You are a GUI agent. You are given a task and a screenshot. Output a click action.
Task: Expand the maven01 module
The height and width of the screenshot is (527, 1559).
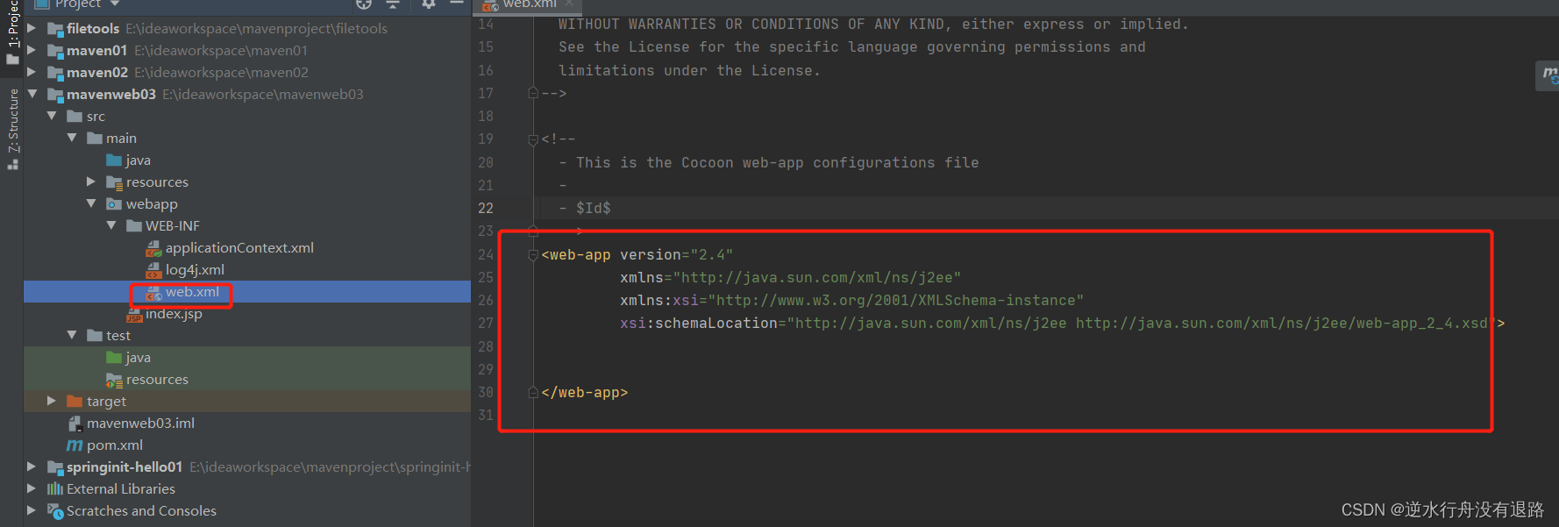click(x=32, y=51)
